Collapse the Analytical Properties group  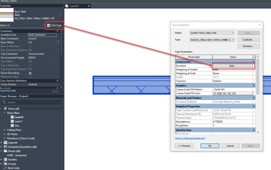(254, 106)
